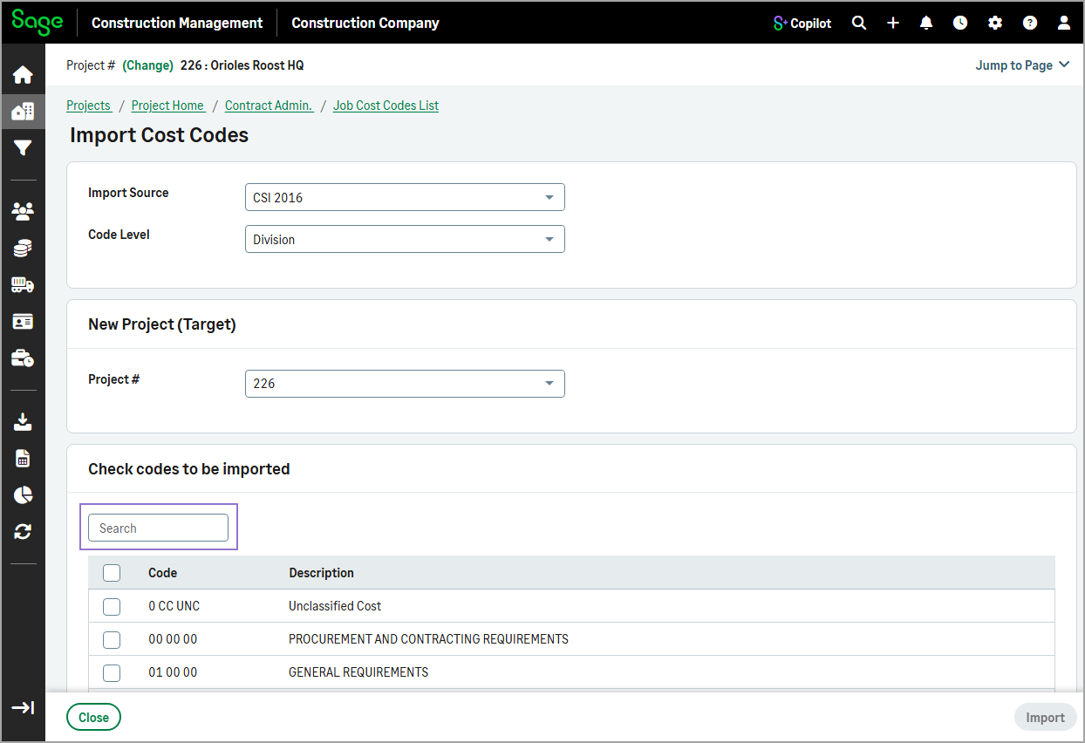Click the Import button
Viewport: 1085px width, 743px height.
click(1045, 717)
